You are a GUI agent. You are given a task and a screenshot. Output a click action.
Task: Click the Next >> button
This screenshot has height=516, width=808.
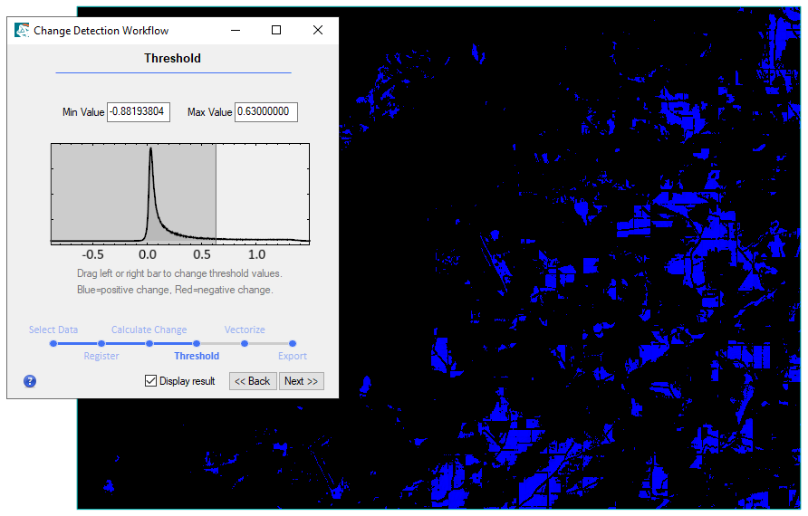coord(301,381)
